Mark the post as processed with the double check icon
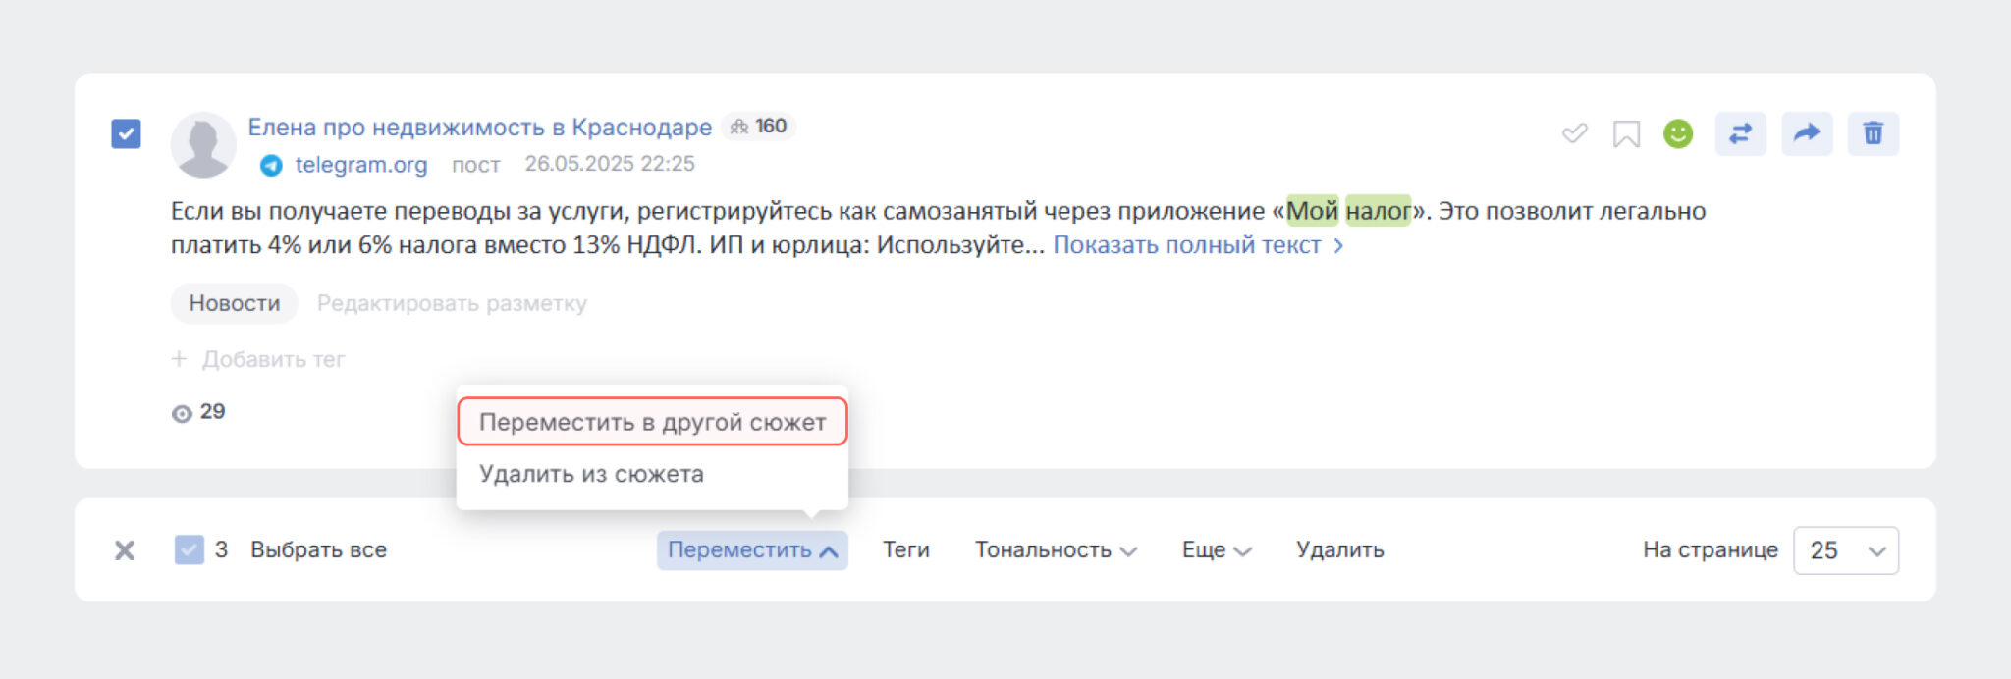Screen dimensions: 2011x679 pyautogui.click(x=1575, y=133)
